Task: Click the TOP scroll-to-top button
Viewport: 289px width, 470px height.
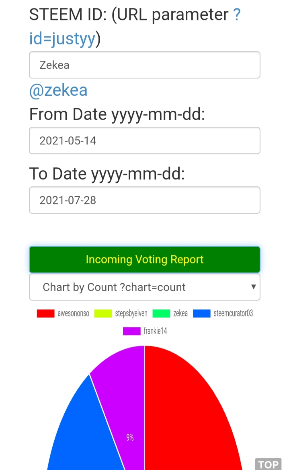Action: [269, 464]
